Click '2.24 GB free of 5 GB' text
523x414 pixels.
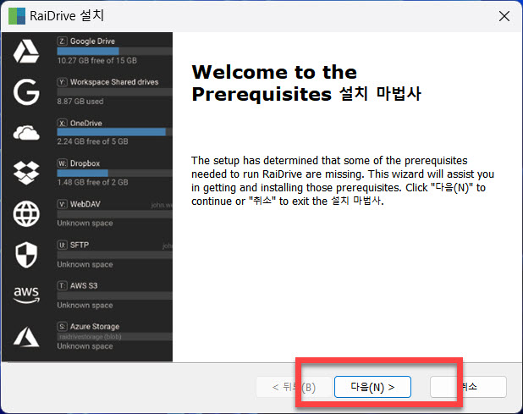(x=92, y=141)
